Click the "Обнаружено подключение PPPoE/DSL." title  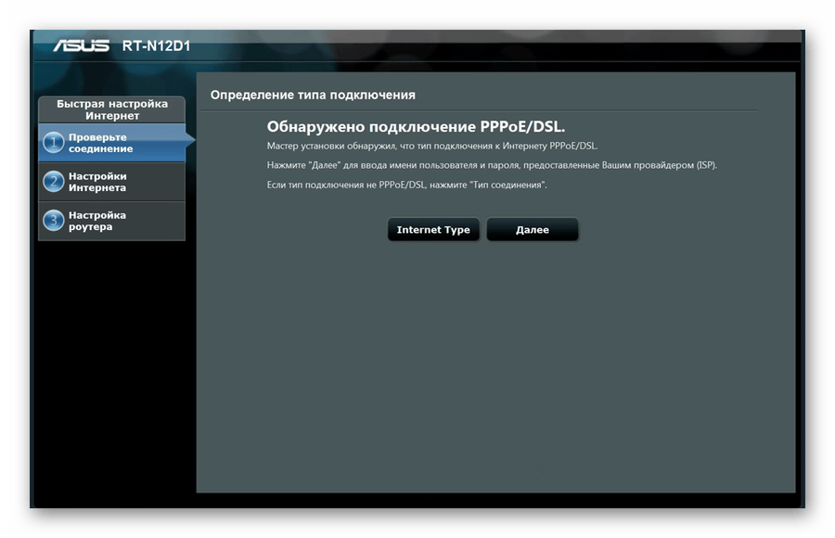click(416, 127)
